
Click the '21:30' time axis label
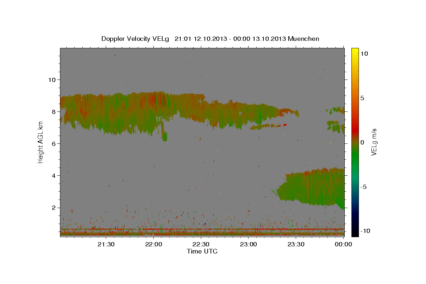coord(106,244)
